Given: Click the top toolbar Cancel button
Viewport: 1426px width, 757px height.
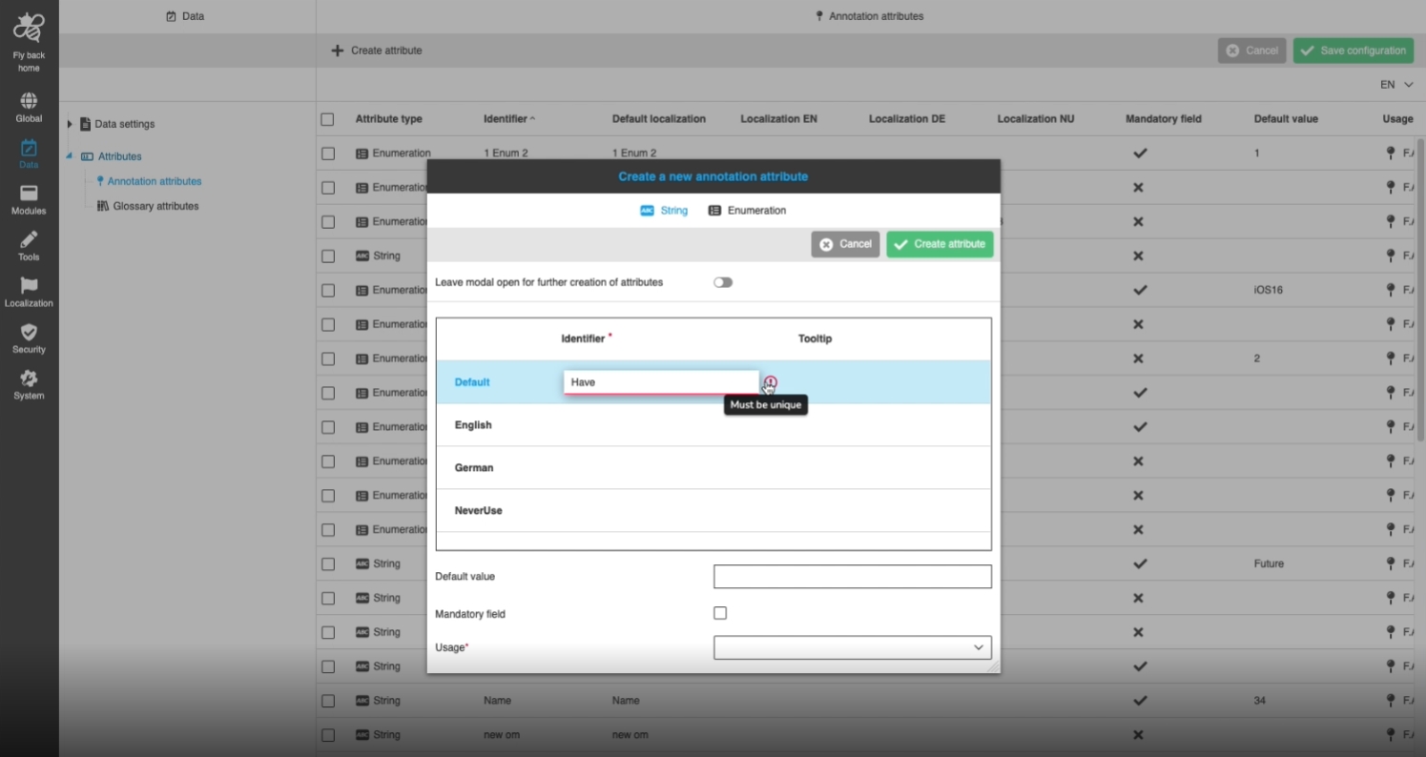Looking at the screenshot, I should pyautogui.click(x=1251, y=51).
